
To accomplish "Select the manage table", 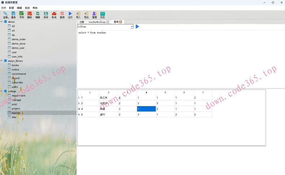I will click(x=16, y=100).
